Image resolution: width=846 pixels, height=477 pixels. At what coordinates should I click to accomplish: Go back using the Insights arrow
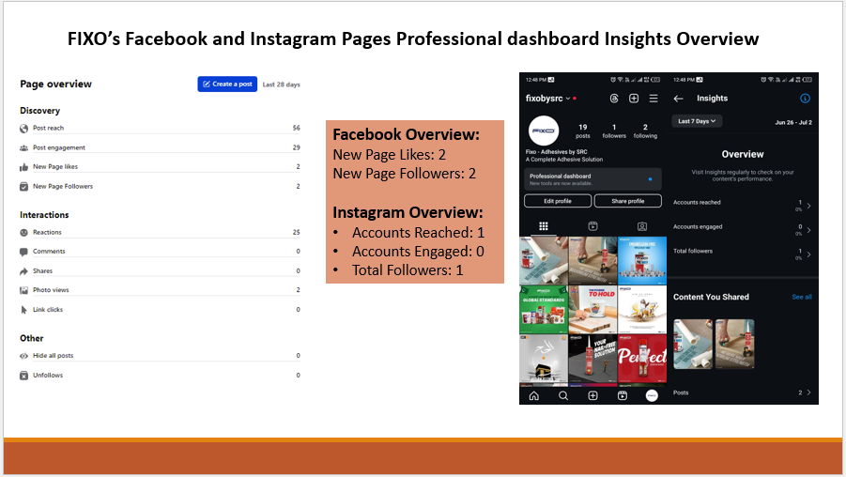[679, 99]
